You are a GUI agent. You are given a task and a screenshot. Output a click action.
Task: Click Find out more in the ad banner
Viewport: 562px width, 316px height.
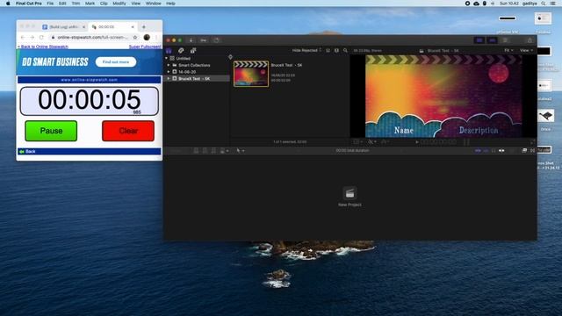(116, 62)
